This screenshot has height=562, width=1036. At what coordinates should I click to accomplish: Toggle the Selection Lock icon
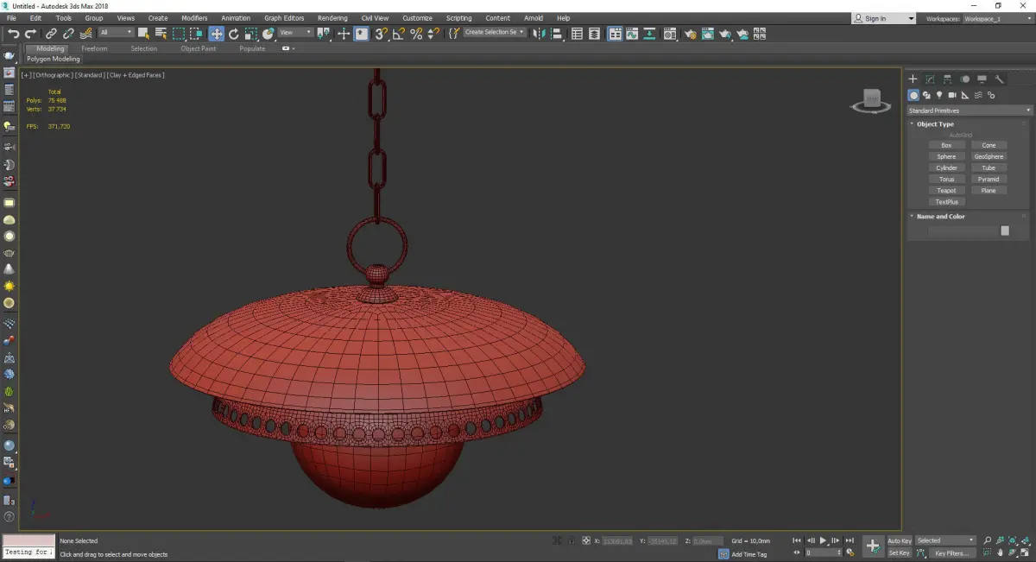(x=572, y=540)
